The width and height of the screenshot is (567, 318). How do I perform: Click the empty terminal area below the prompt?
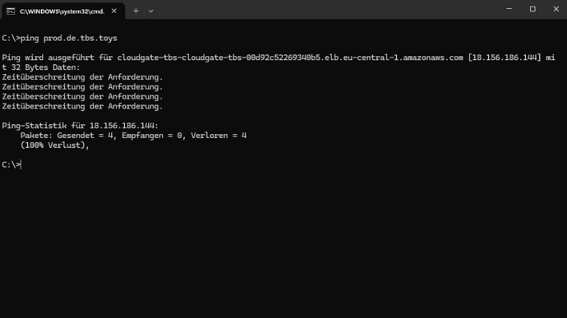pyautogui.click(x=283, y=244)
